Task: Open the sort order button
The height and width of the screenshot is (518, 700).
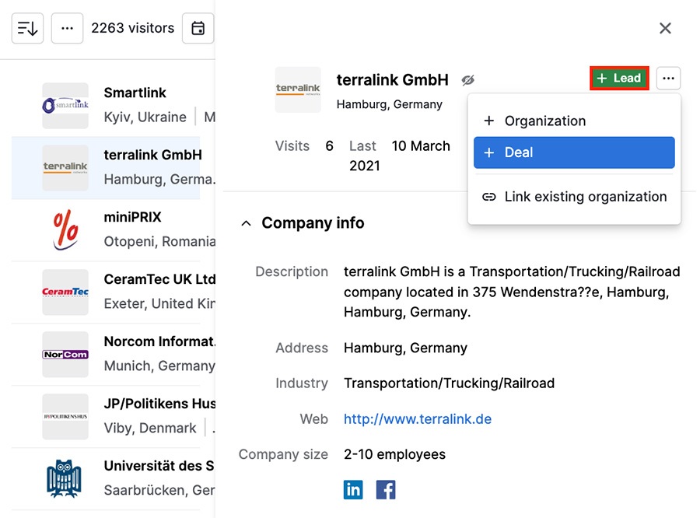Action: 27,28
